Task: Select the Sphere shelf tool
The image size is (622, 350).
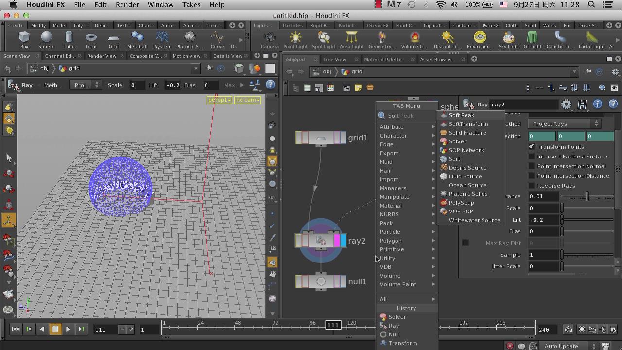Action: [46, 40]
